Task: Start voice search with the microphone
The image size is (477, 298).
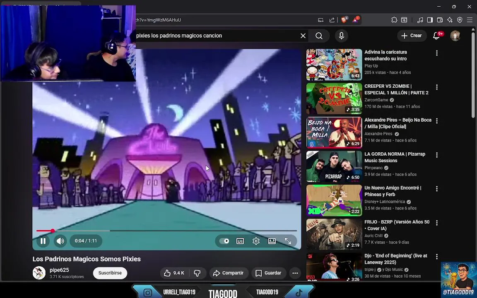Action: pyautogui.click(x=341, y=36)
